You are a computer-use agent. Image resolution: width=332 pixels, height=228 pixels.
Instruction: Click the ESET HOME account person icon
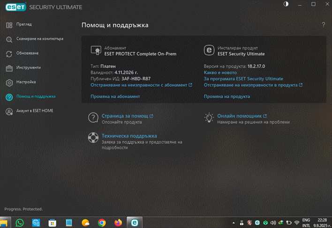(9, 111)
